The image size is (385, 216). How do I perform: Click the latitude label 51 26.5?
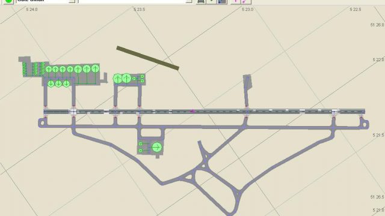(377, 197)
